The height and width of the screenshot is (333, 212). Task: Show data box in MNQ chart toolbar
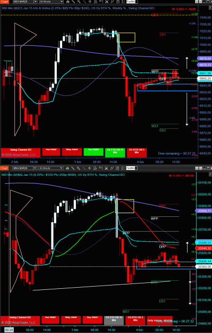[x=95, y=168]
